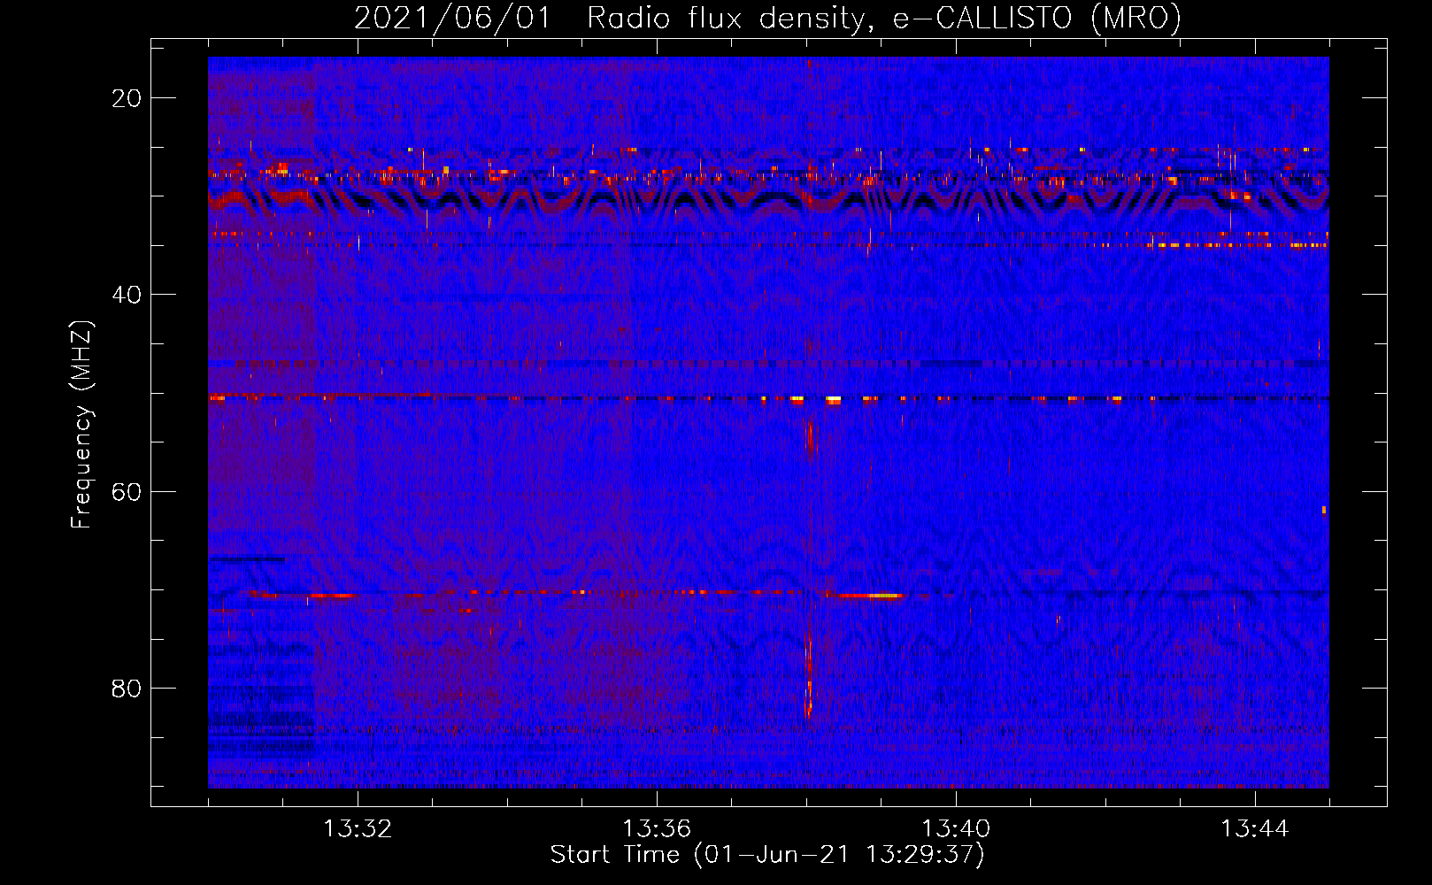Click the '13:32' time tick label

pos(358,829)
